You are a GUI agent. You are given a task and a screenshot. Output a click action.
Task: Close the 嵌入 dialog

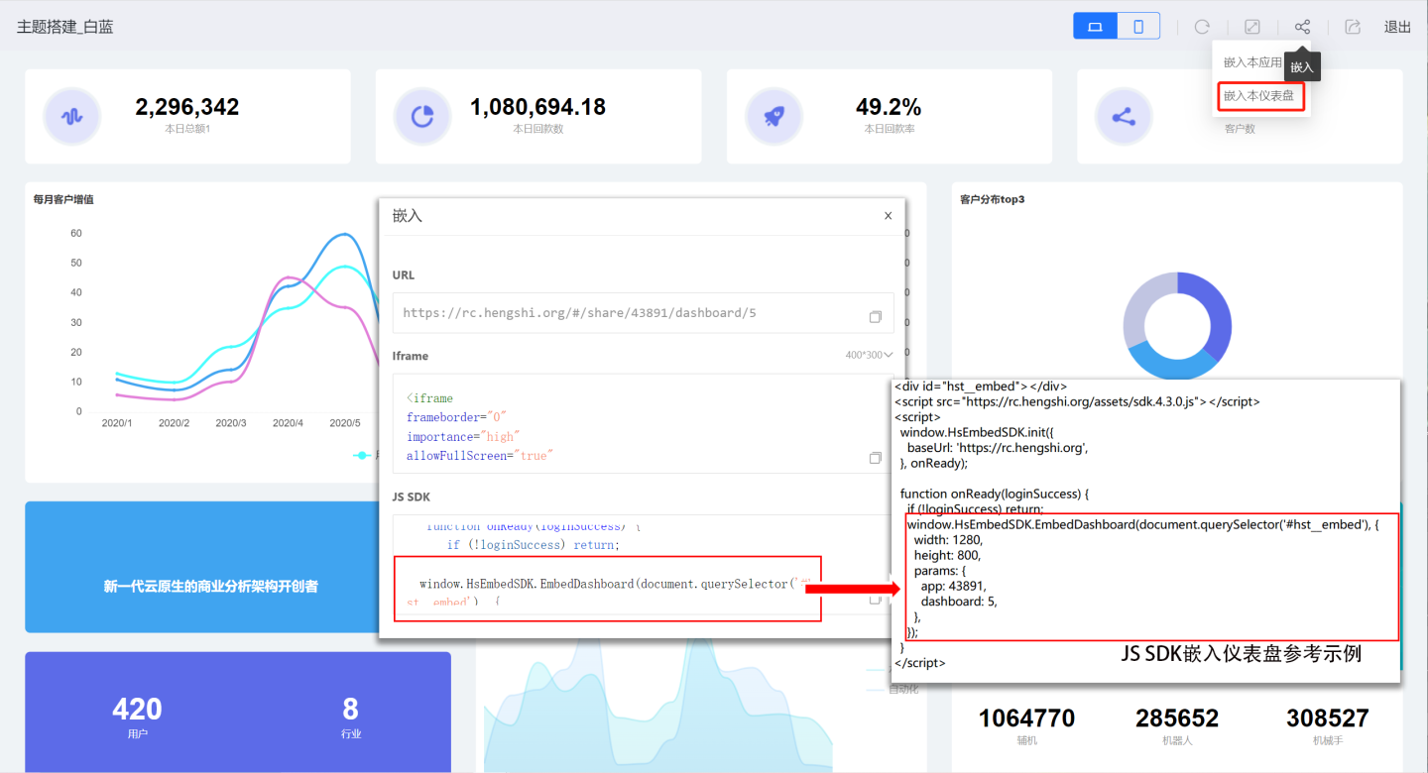click(x=888, y=215)
